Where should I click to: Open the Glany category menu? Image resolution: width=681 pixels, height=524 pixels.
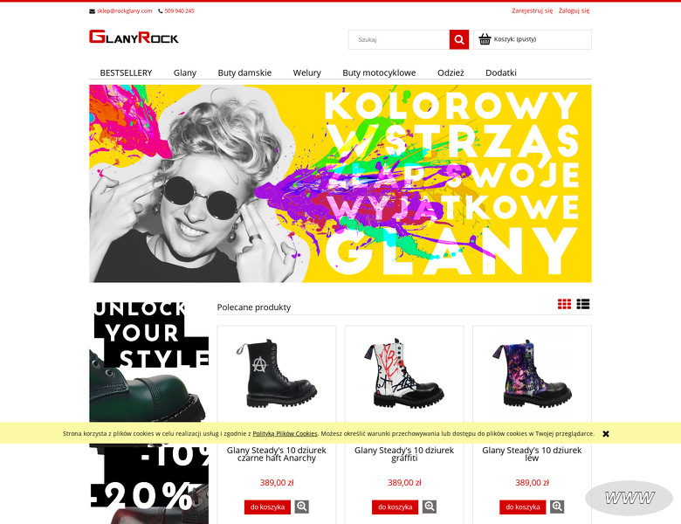185,73
